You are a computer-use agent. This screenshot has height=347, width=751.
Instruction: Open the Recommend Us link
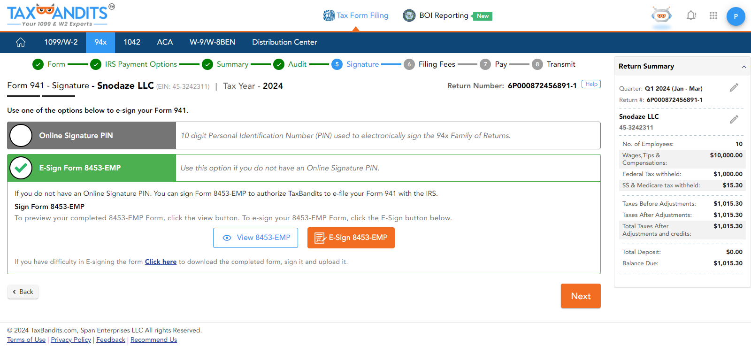coord(153,339)
